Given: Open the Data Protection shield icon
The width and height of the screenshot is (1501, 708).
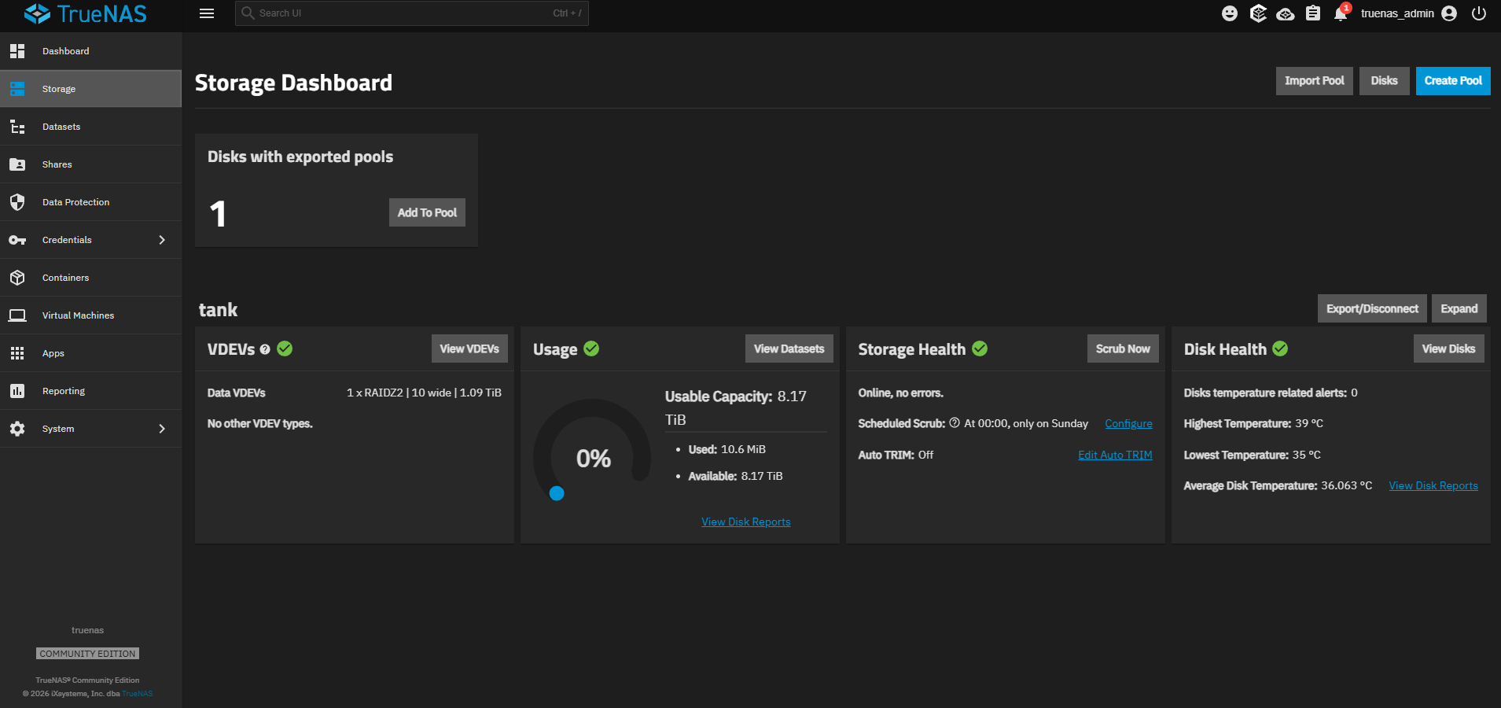Looking at the screenshot, I should (x=17, y=202).
